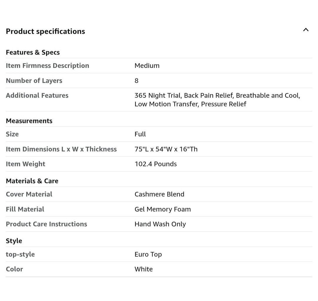Select the Gel Memory Foam value

point(163,209)
